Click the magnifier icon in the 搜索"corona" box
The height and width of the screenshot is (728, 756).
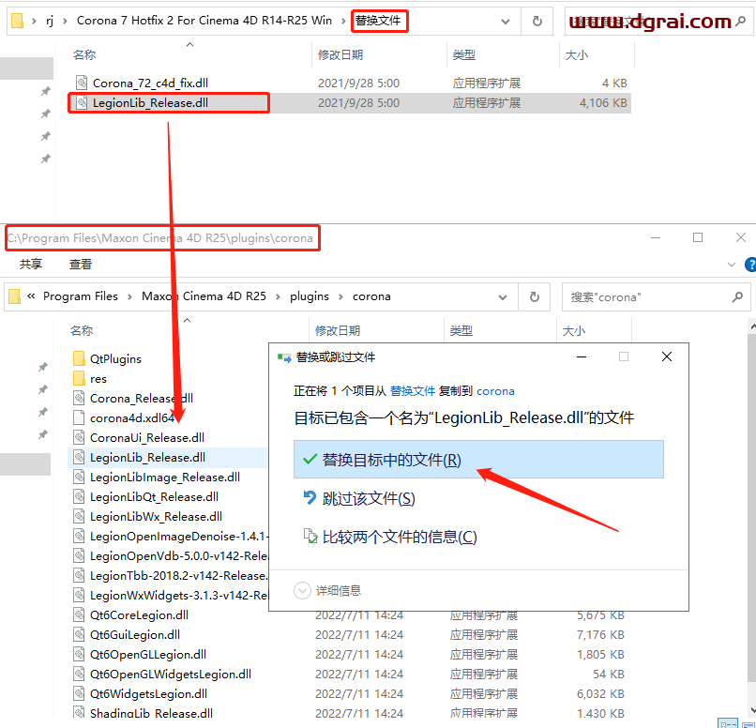(x=737, y=296)
